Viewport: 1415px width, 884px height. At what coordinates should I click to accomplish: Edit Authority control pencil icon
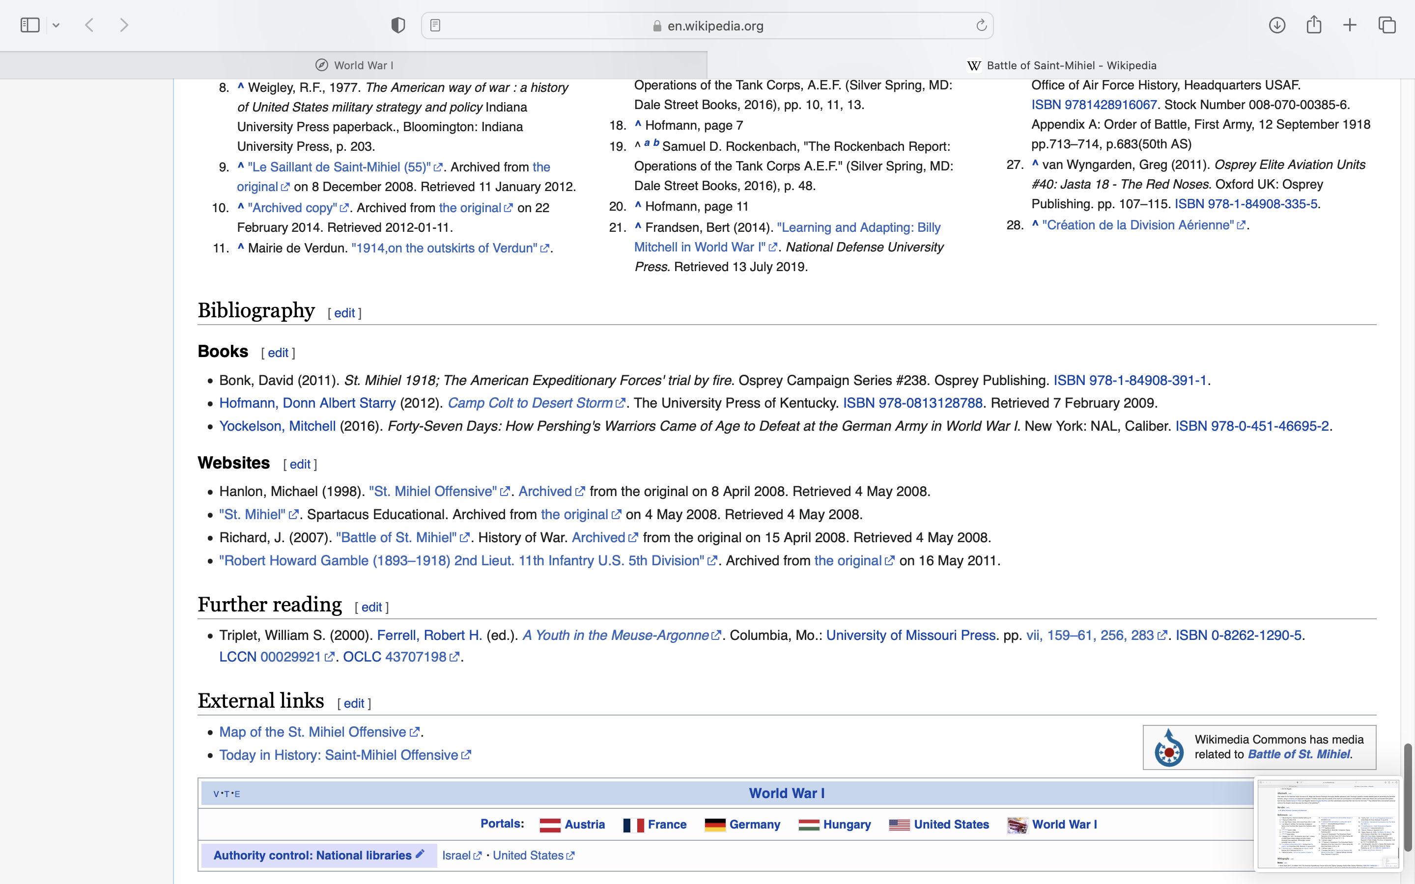pyautogui.click(x=420, y=855)
